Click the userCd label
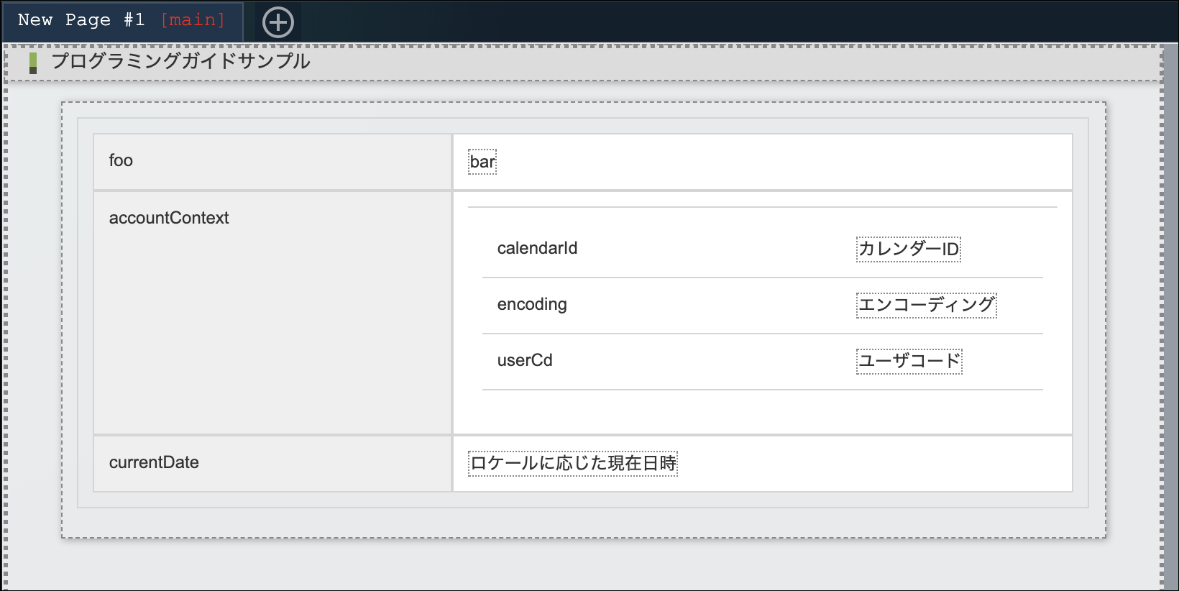 [525, 360]
